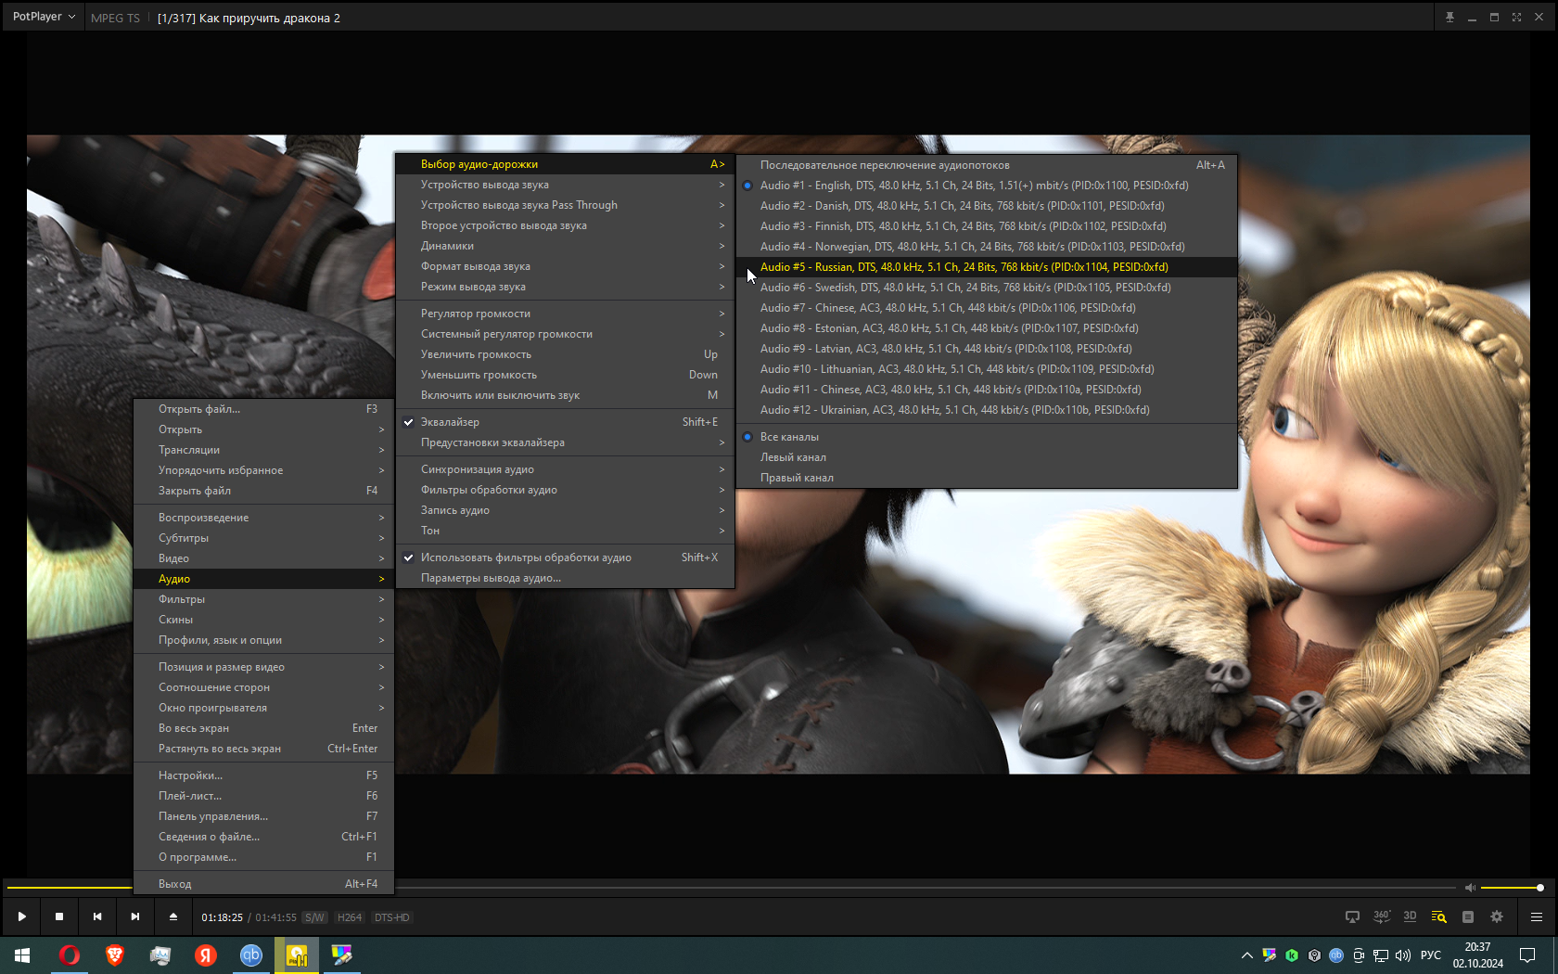Select 'Правый канал' channel option
The height and width of the screenshot is (974, 1558).
987,478
